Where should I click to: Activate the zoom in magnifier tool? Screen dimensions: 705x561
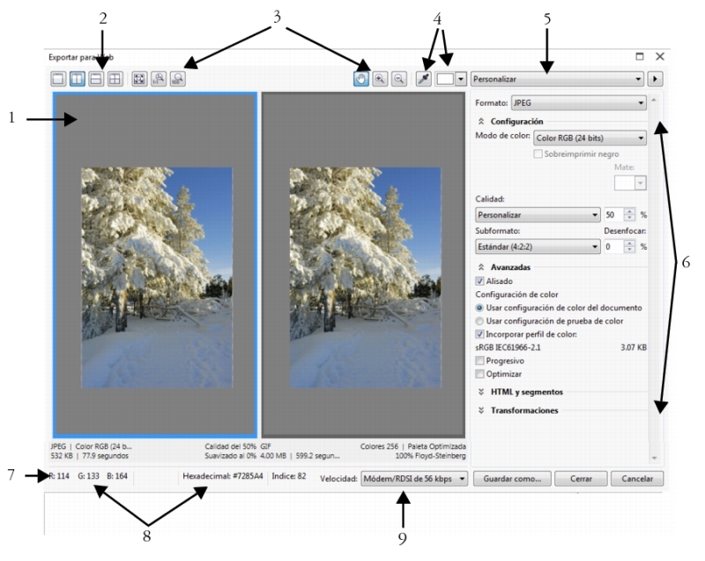(x=380, y=78)
